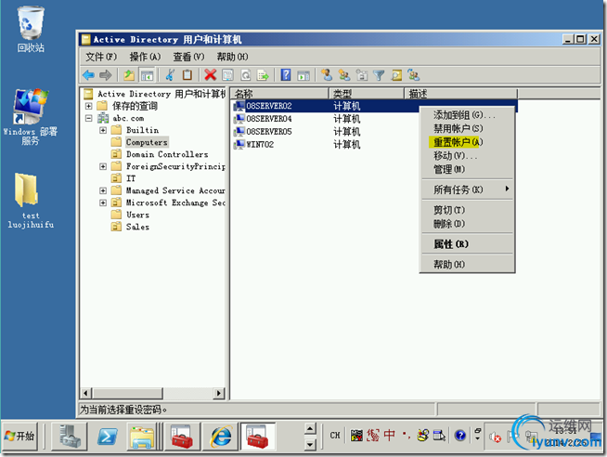Open Windows Explorer from taskbar
Screen dimensions: 607x457
(x=142, y=437)
